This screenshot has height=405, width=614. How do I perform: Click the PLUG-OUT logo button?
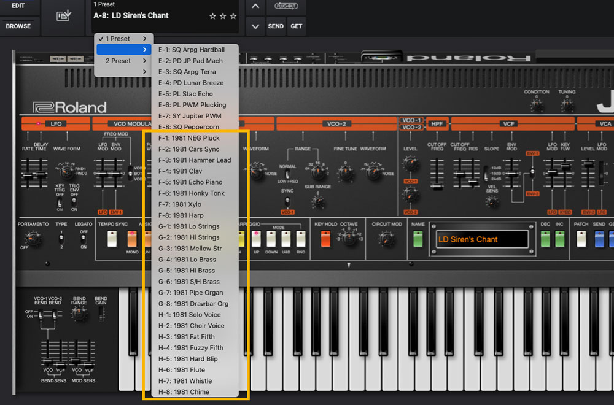coord(286,6)
